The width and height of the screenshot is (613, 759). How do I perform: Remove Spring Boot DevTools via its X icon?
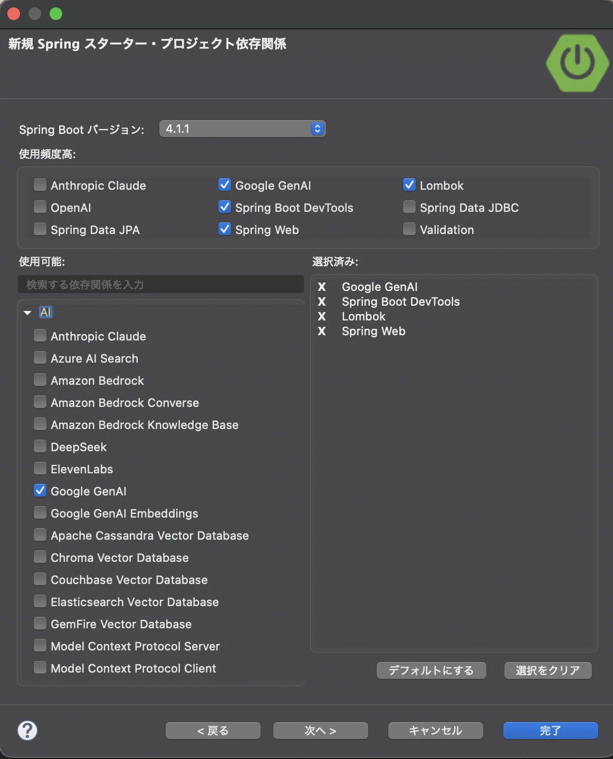[322, 301]
